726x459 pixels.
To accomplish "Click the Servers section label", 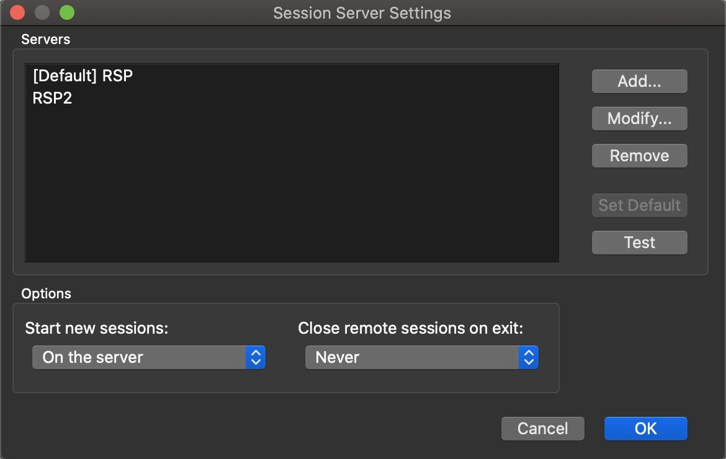I will pyautogui.click(x=45, y=39).
